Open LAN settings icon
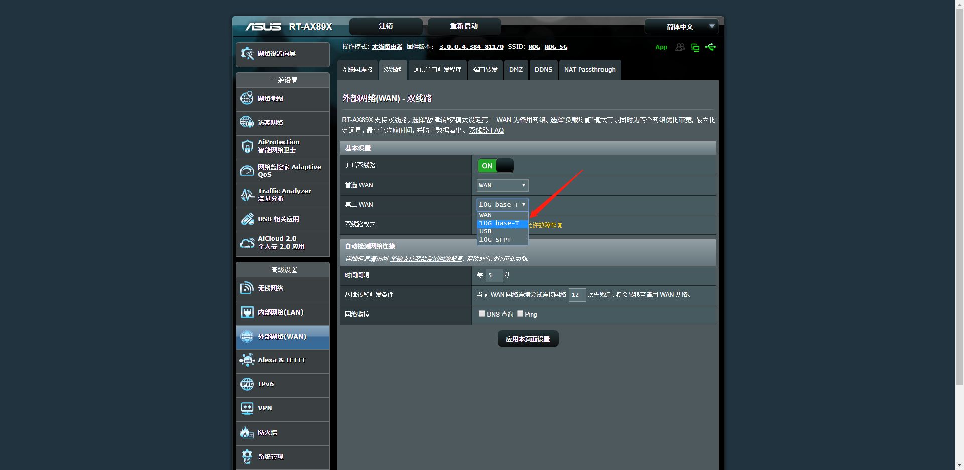The image size is (964, 470). click(247, 312)
